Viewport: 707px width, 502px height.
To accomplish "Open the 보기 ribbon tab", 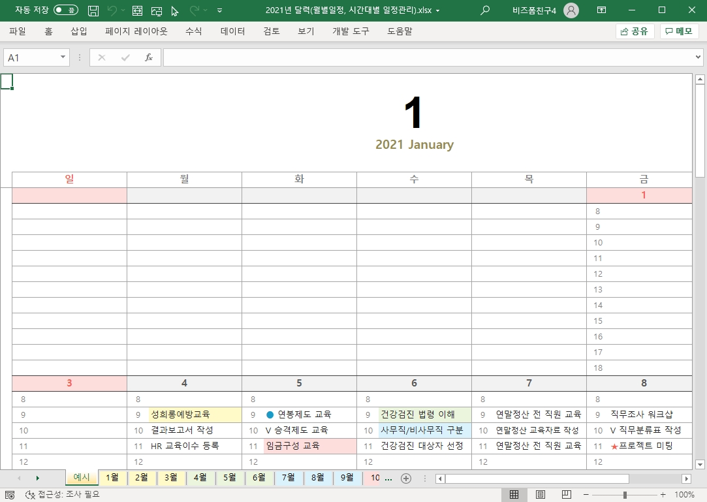I will click(306, 31).
